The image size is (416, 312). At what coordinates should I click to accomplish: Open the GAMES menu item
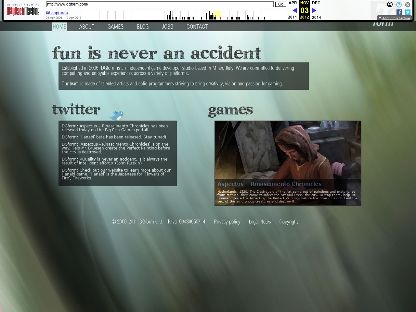115,27
